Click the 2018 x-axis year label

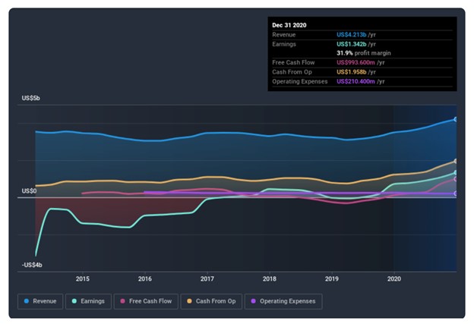(269, 279)
